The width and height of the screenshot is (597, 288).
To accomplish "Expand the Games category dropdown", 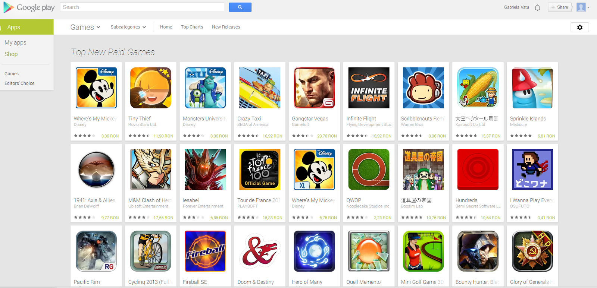I will [x=85, y=27].
